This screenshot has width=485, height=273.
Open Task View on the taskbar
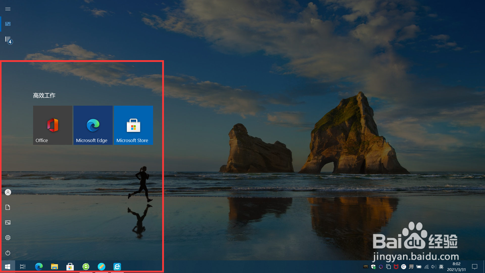point(23,267)
